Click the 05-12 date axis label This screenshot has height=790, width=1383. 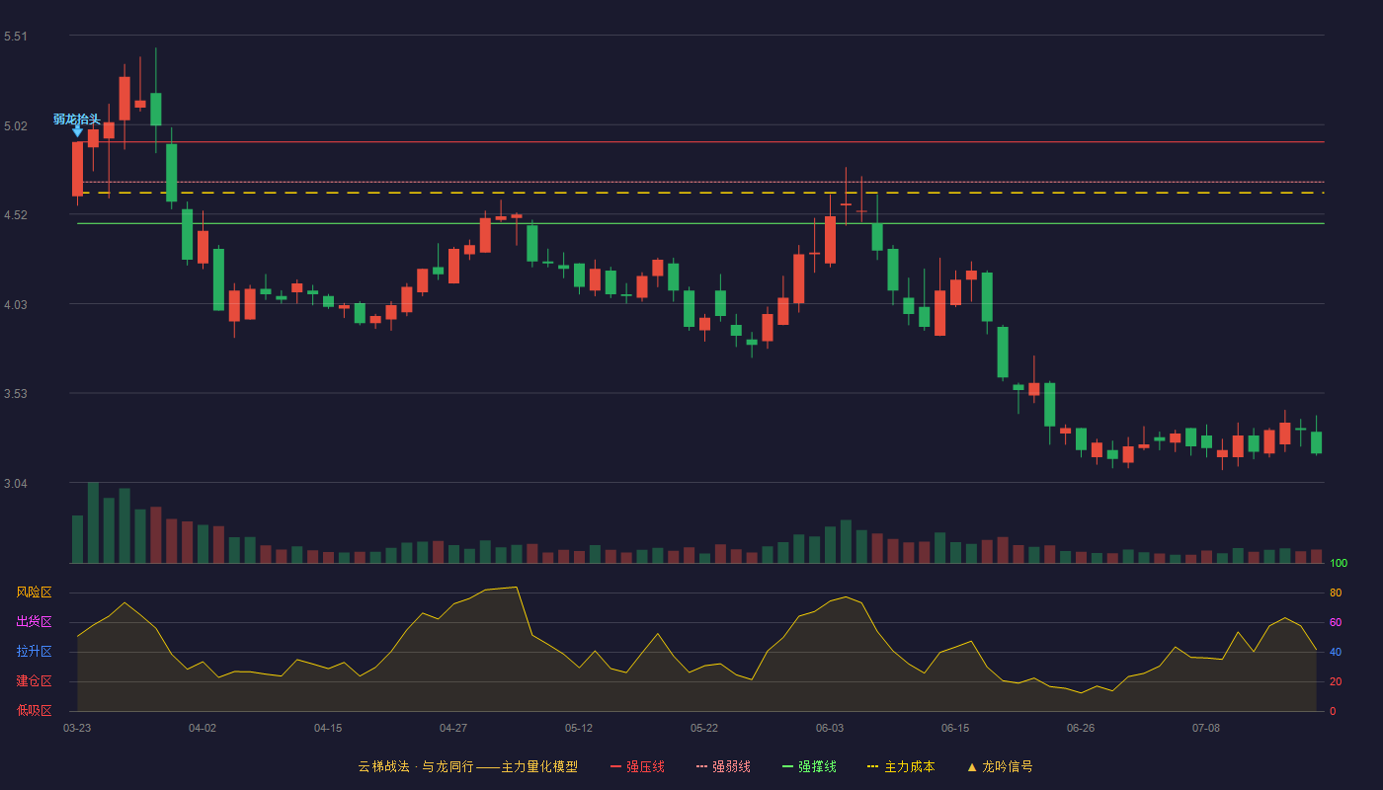(x=579, y=728)
